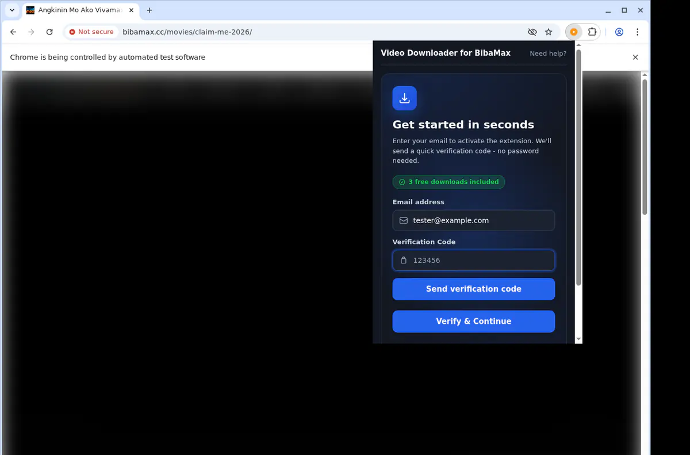Focus the Verification Code field
690x455 pixels.
tap(474, 260)
